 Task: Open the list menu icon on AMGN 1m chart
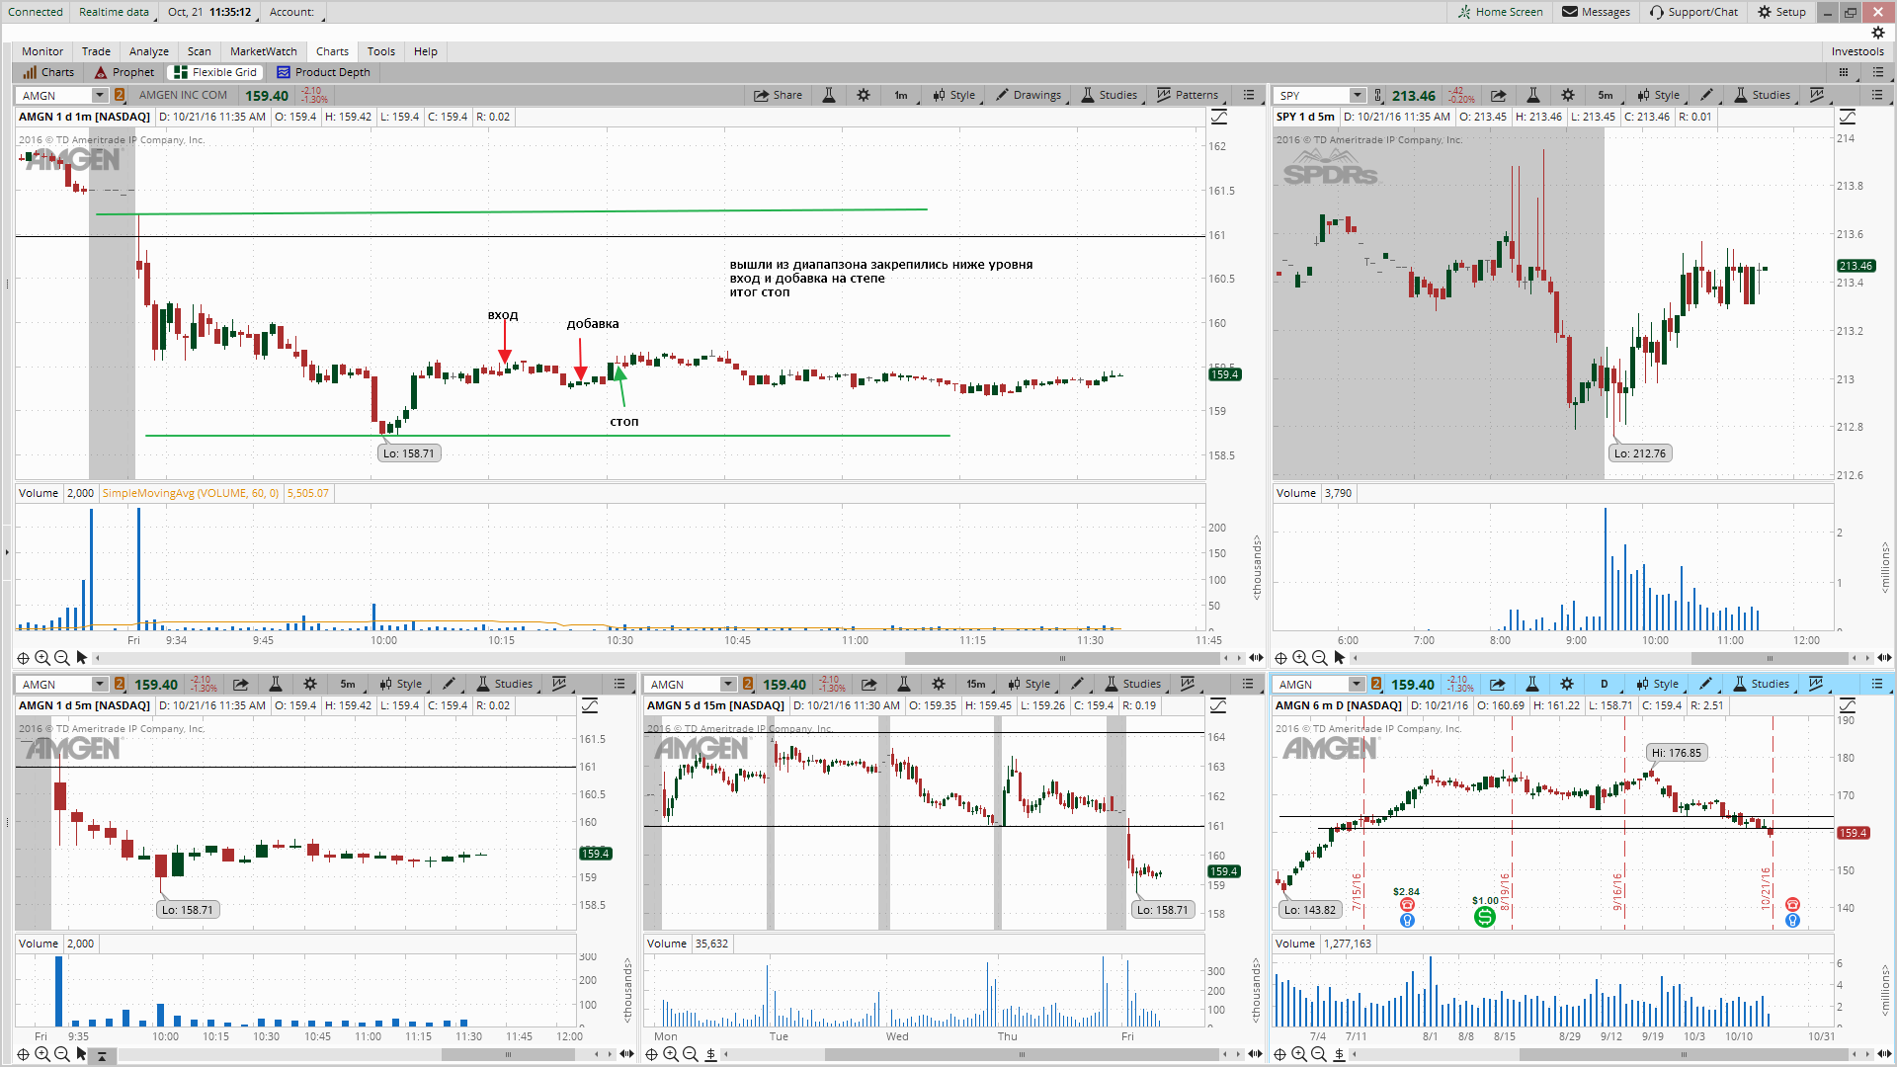[1249, 96]
